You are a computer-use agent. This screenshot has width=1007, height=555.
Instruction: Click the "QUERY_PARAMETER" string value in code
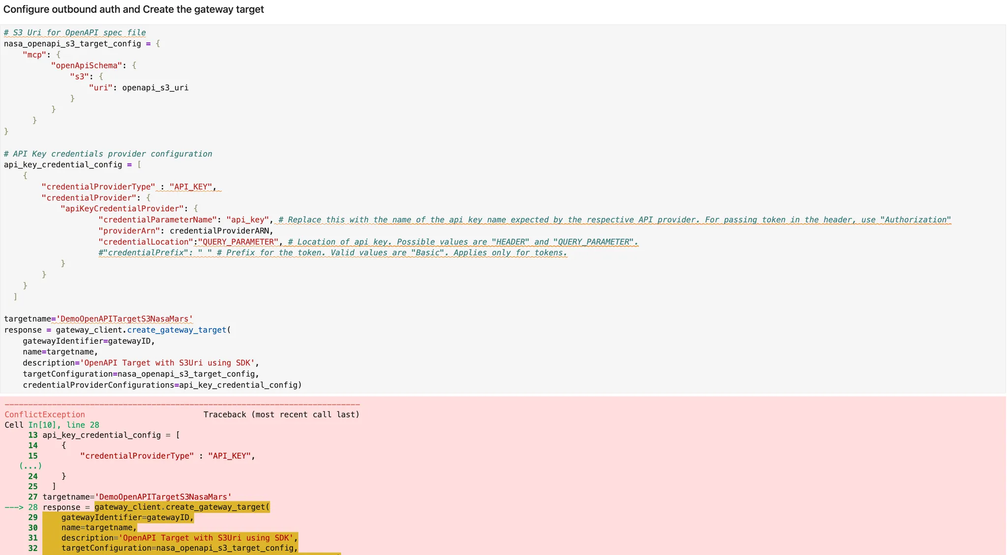238,242
